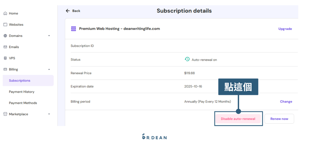
Task: Go to Payment History
Action: (x=22, y=92)
